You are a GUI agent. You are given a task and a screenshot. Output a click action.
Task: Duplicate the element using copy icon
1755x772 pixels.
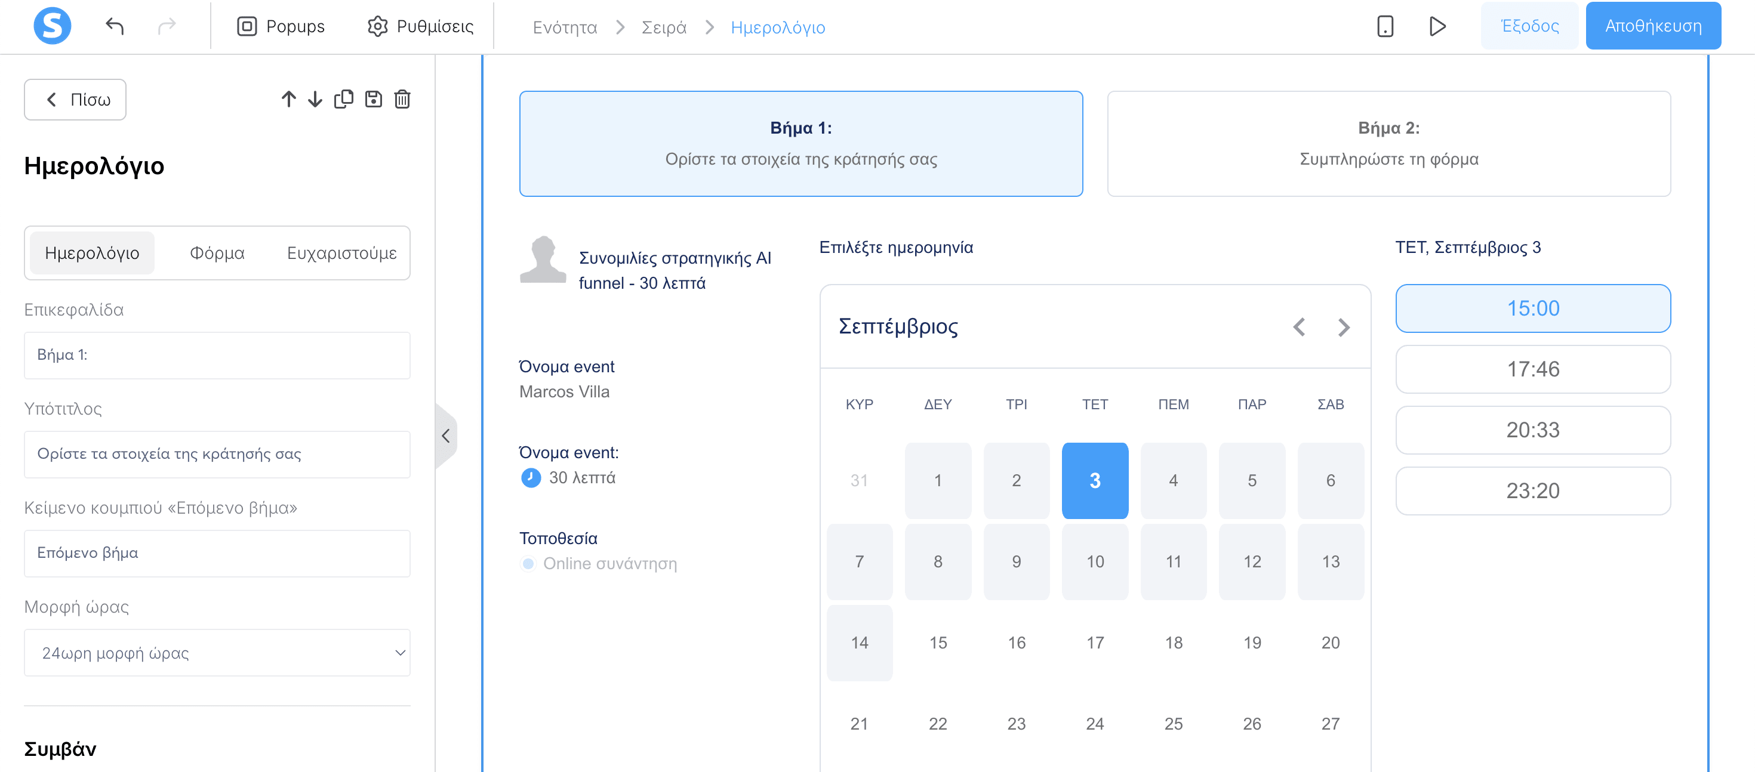click(x=344, y=100)
